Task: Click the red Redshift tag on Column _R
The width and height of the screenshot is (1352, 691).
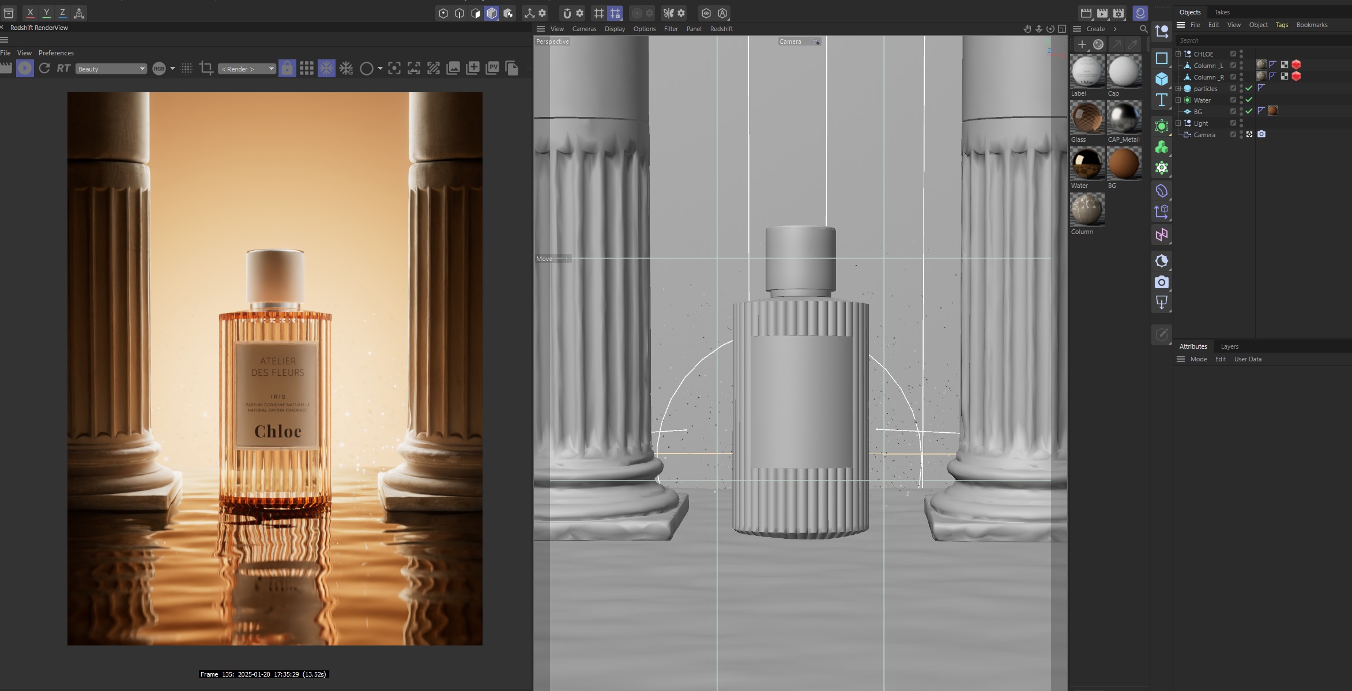Action: click(x=1296, y=76)
